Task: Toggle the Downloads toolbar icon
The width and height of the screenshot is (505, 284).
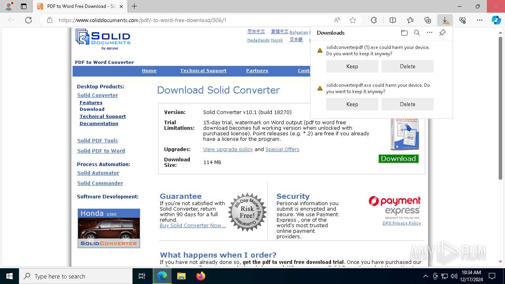Action: pos(445,20)
